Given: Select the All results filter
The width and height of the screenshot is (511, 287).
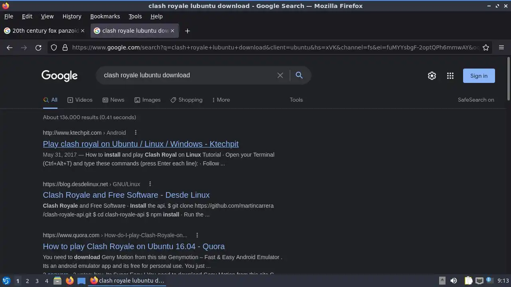Looking at the screenshot, I should (50, 100).
